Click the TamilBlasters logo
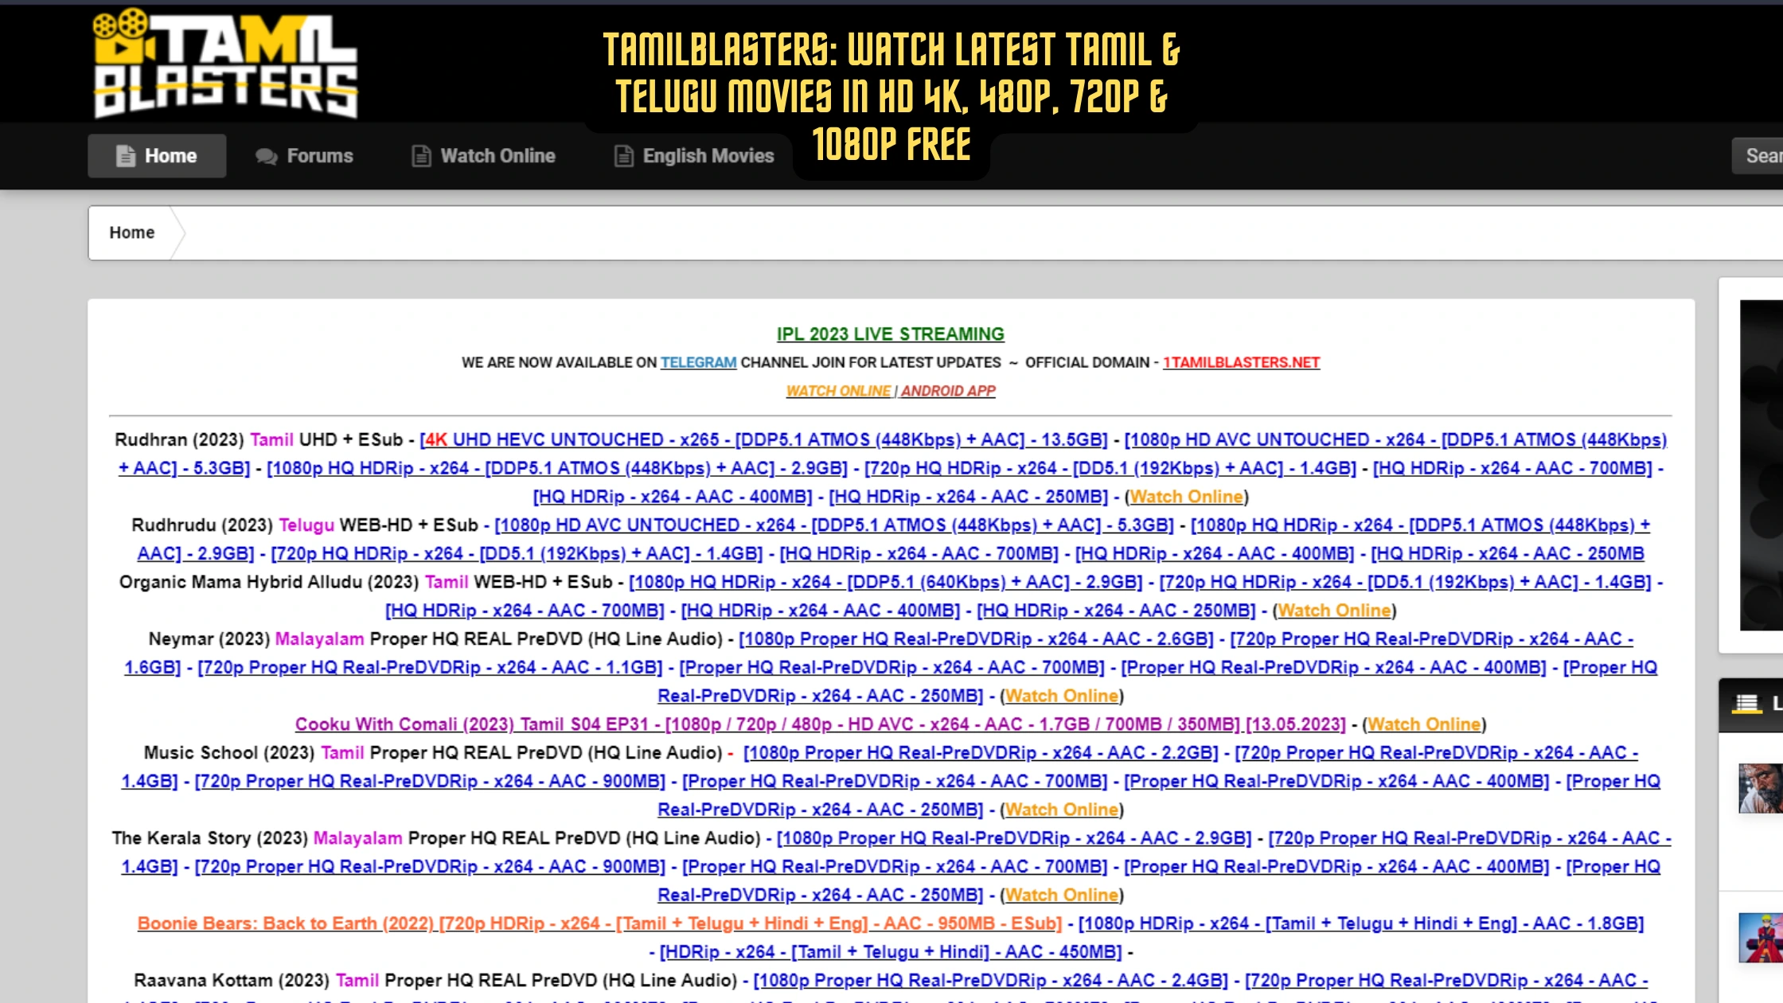The image size is (1783, 1003). coord(225,64)
